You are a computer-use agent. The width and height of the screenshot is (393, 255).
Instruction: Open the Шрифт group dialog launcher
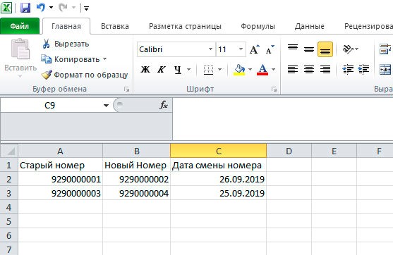pos(274,89)
